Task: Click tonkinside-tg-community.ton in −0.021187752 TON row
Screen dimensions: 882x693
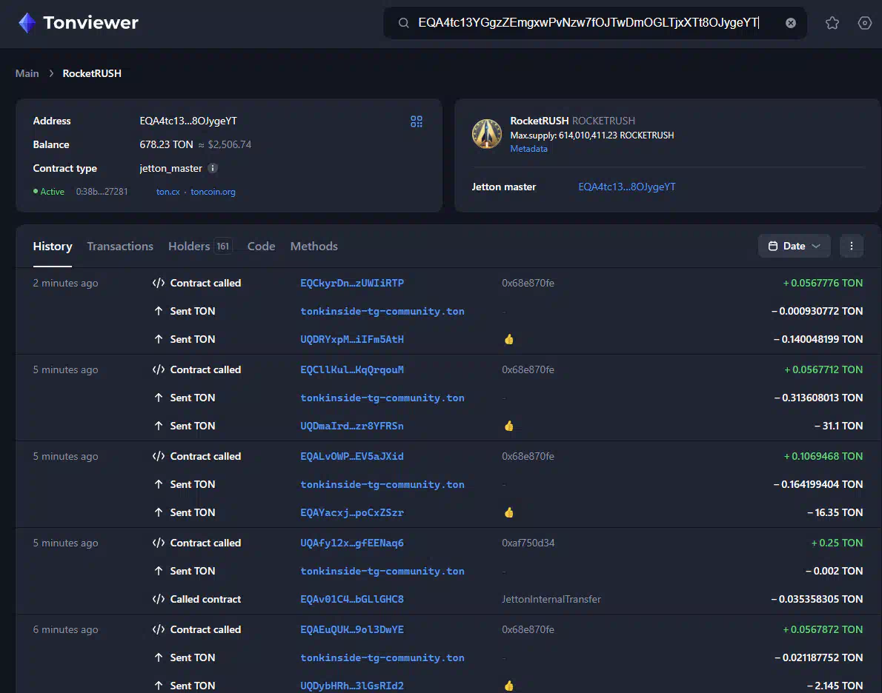Action: [x=382, y=657]
